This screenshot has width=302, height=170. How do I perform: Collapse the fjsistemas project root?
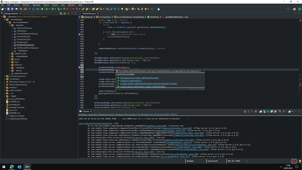pos(2,17)
